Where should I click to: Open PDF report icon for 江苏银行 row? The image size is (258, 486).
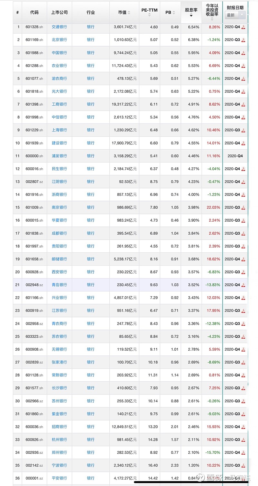243,311
